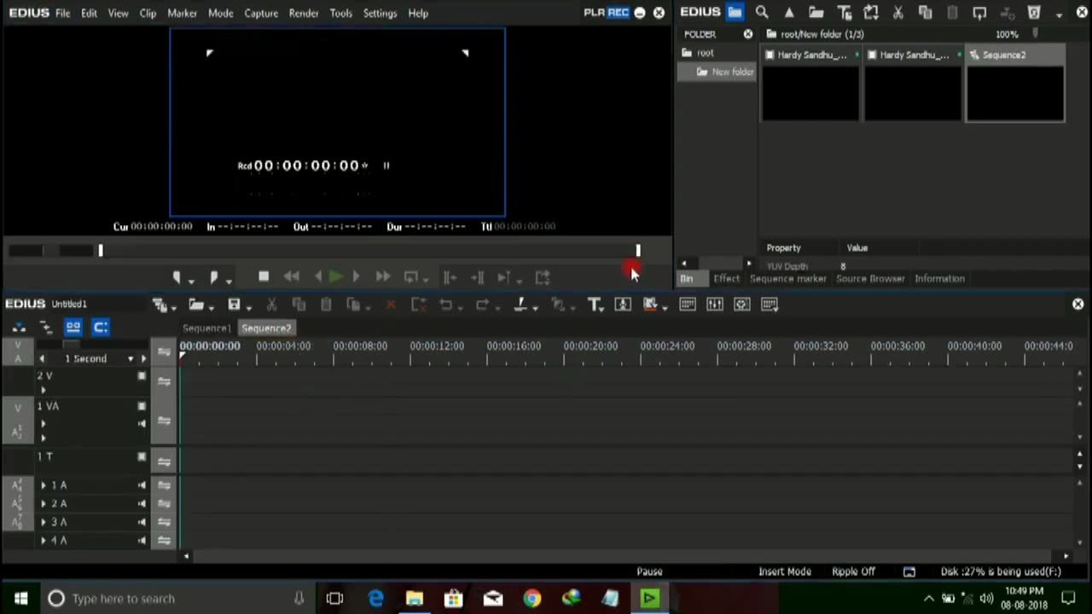
Task: Open Bin view options dropdown arrow
Action: (1060, 15)
